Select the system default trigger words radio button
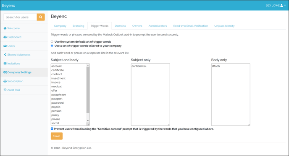289x156 pixels. pos(52,42)
